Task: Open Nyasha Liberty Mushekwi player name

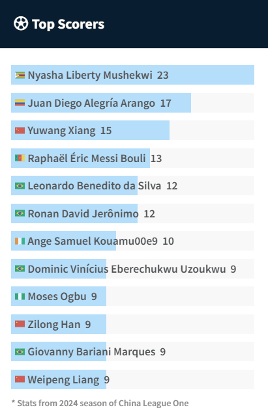Action: coord(90,75)
